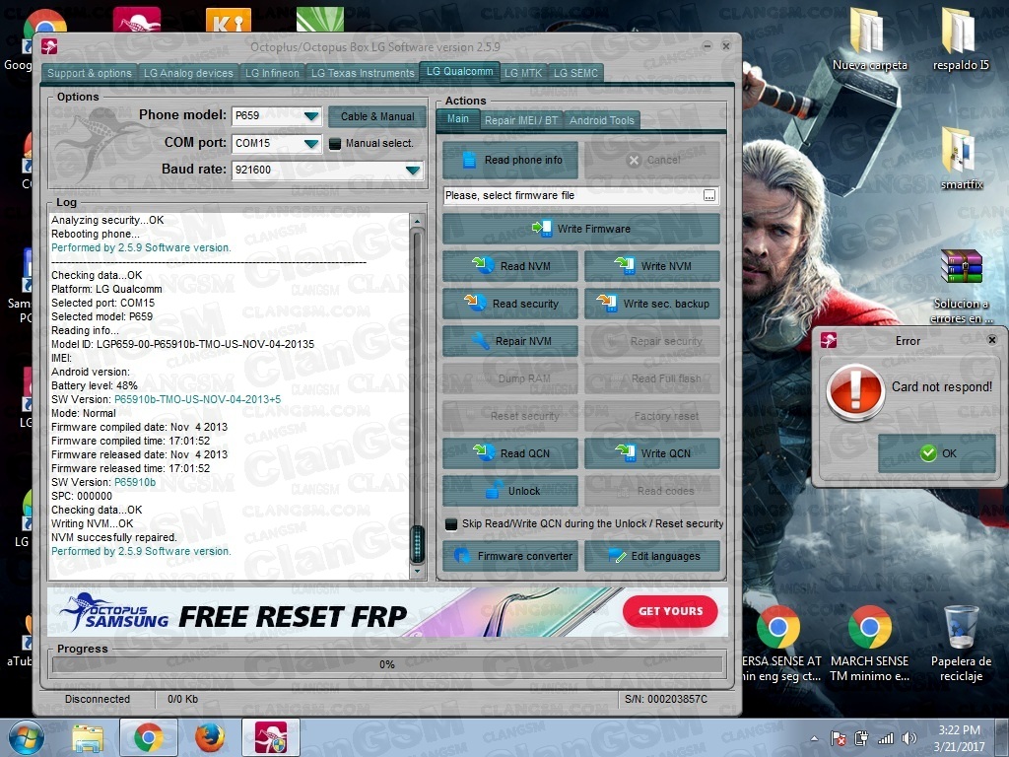Click the 'NVM succesfully repaired.' log line
The width and height of the screenshot is (1009, 757).
pyautogui.click(x=114, y=537)
